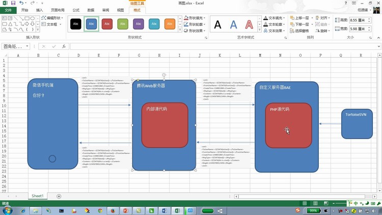Click 下移一层 (Send Backward) button
The image size is (382, 215).
click(299, 24)
